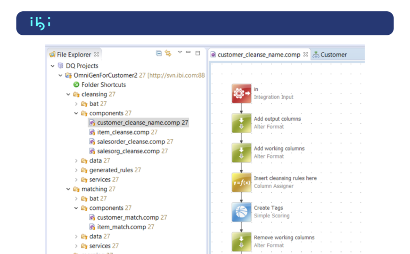Select salesorg_cleanse.comp in the tree
Viewport: 410px width, 254px height.
129,151
